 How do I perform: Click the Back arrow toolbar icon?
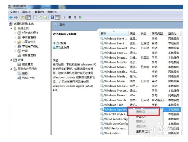click(11, 18)
